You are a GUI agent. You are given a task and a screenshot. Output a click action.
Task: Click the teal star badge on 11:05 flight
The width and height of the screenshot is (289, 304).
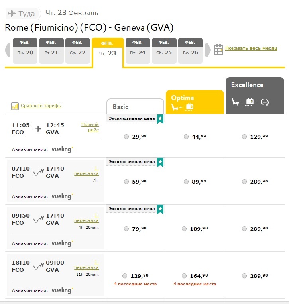[x=160, y=118]
